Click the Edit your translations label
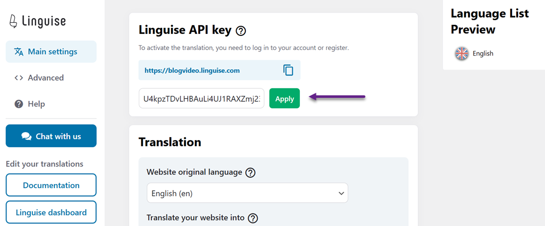 pos(44,164)
